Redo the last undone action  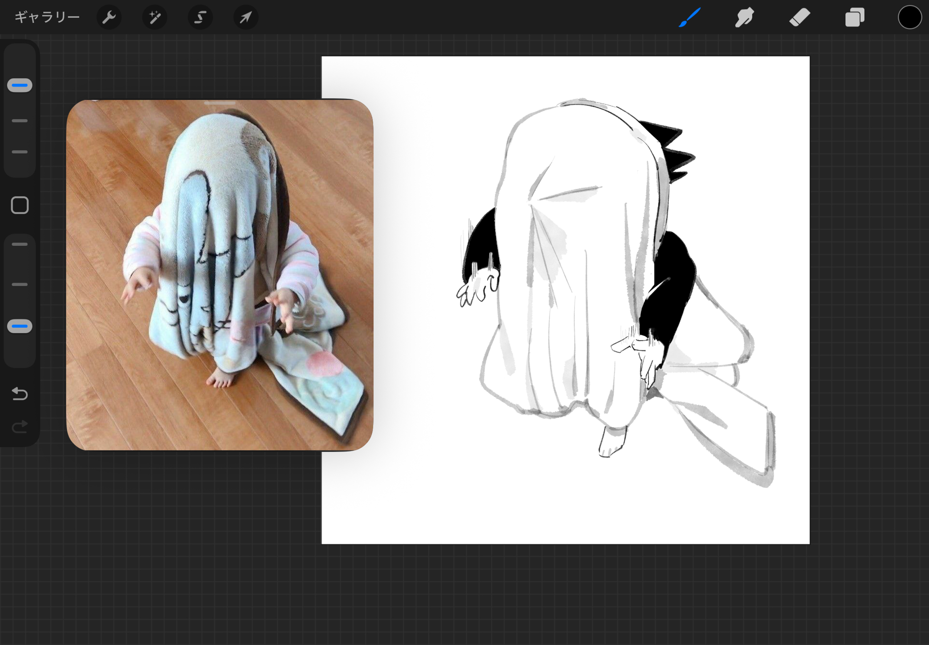[20, 427]
